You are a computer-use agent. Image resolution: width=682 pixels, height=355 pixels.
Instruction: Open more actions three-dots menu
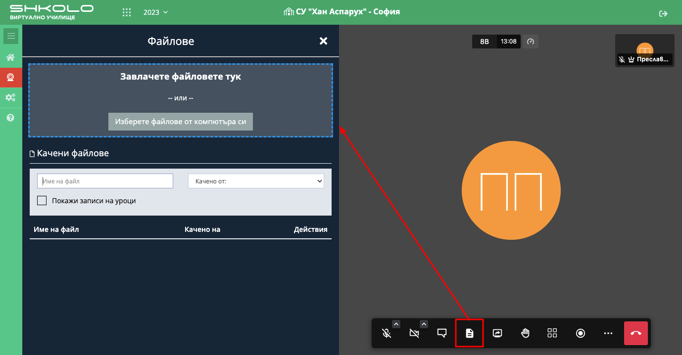tap(608, 333)
